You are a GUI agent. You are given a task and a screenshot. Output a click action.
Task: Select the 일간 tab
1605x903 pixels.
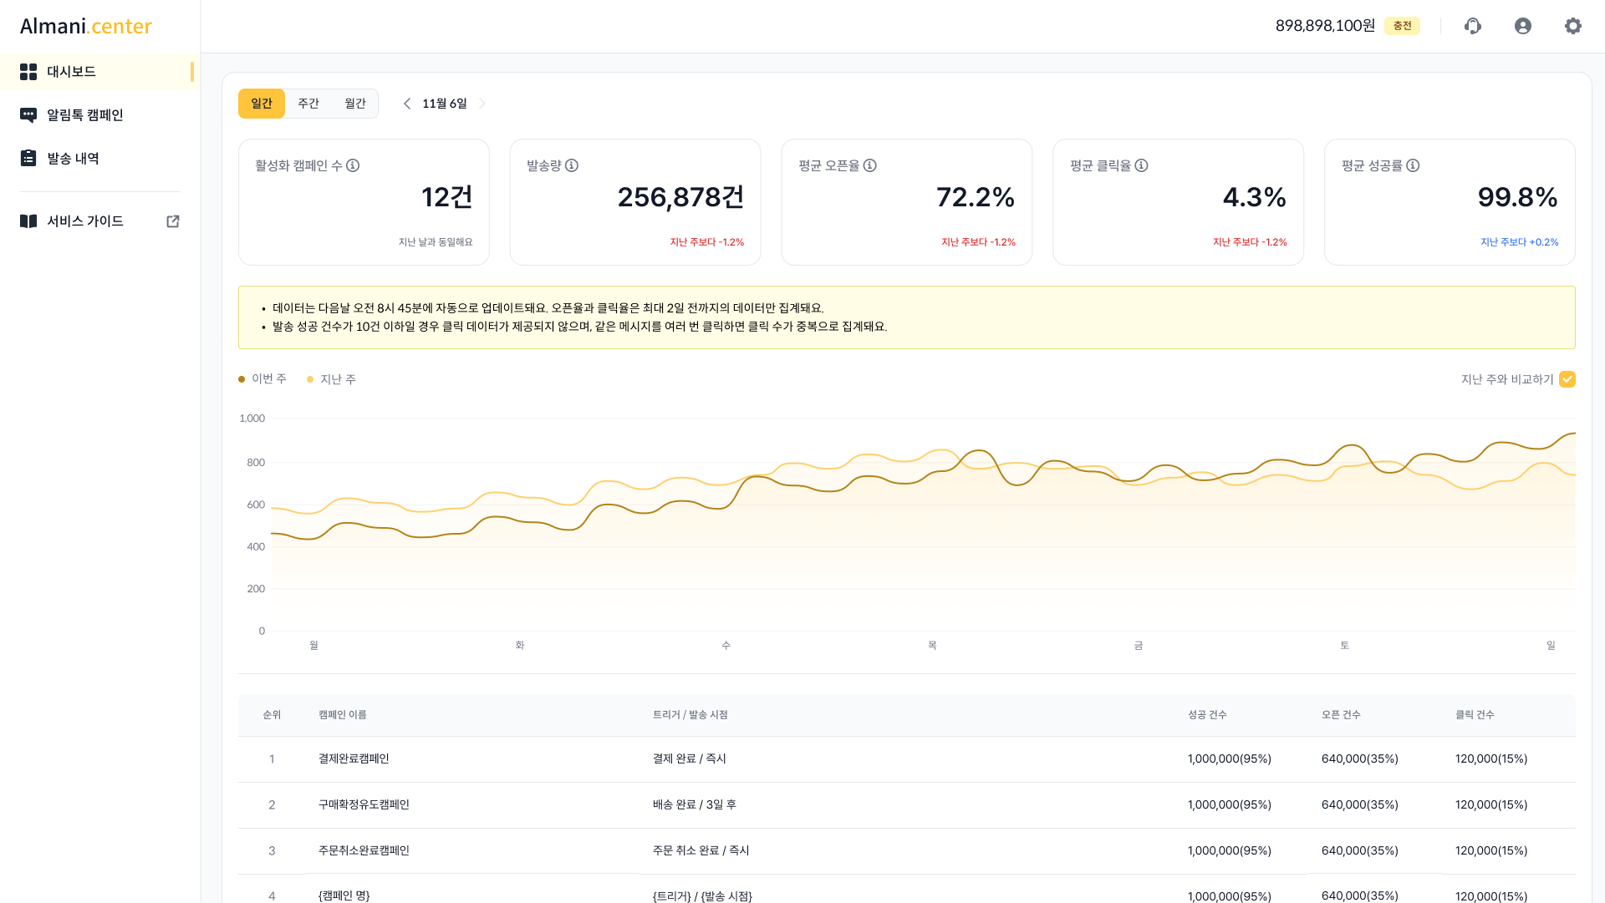tap(262, 104)
